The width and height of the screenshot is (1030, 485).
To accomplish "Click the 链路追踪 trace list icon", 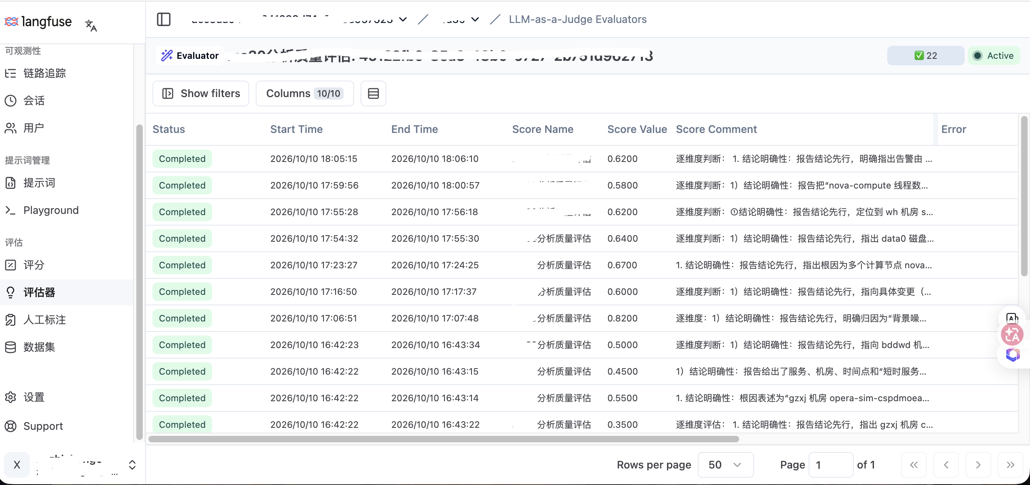I will coord(10,73).
